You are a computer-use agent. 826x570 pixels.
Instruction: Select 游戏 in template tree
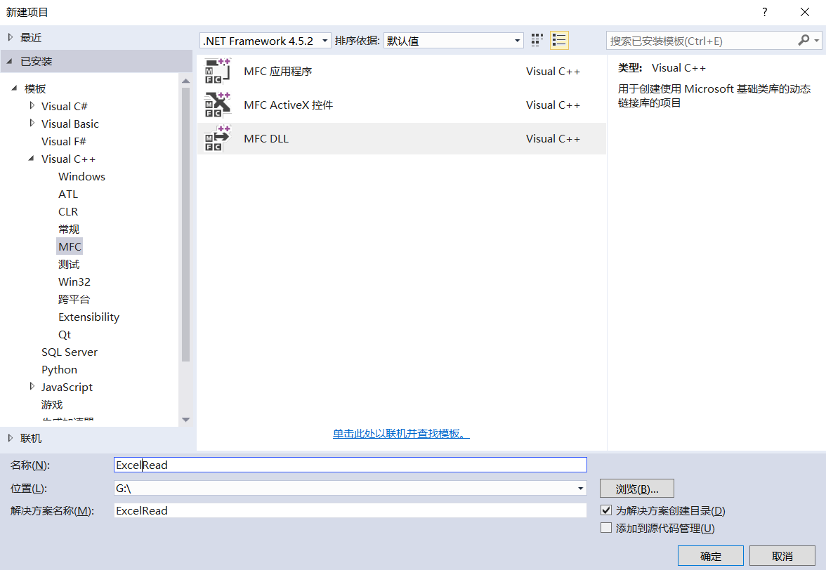point(52,404)
